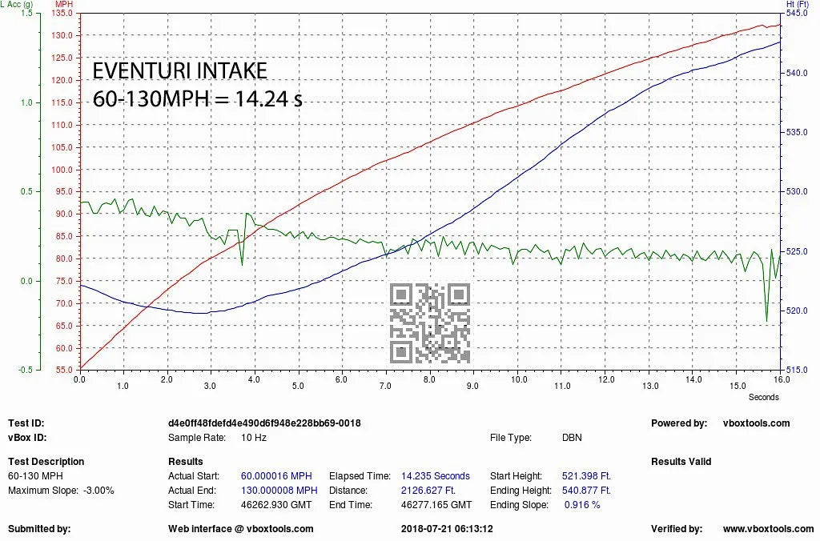820x541 pixels.
Task: Select the 130.000008 MPH actual end value
Action: (279, 491)
